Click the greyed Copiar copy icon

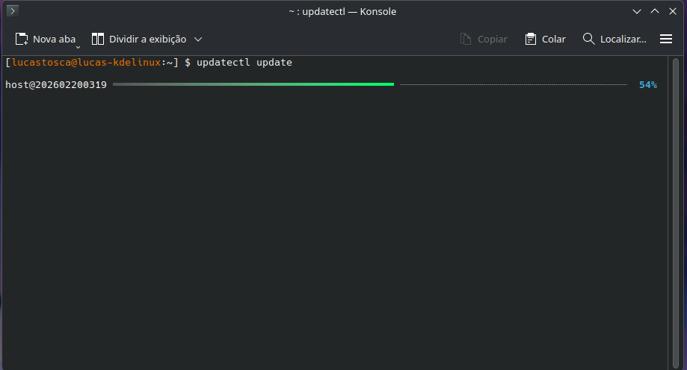(466, 39)
